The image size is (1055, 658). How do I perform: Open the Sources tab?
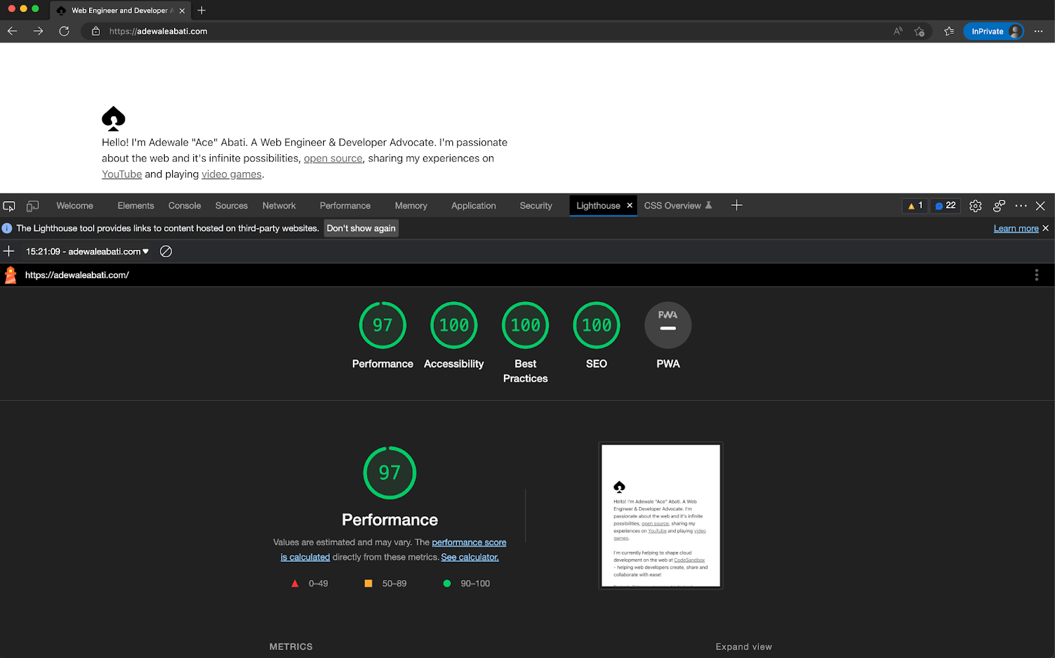tap(231, 206)
